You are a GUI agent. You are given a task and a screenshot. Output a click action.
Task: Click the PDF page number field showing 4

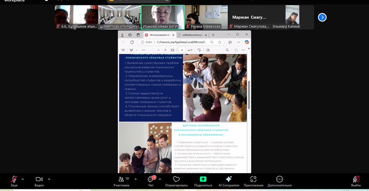[x=182, y=50]
